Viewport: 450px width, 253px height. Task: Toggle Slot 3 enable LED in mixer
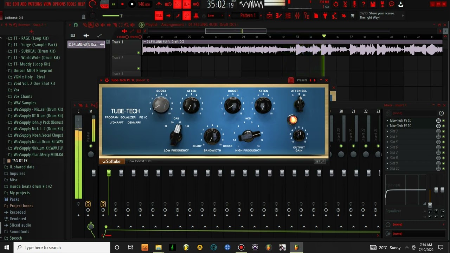443,131
